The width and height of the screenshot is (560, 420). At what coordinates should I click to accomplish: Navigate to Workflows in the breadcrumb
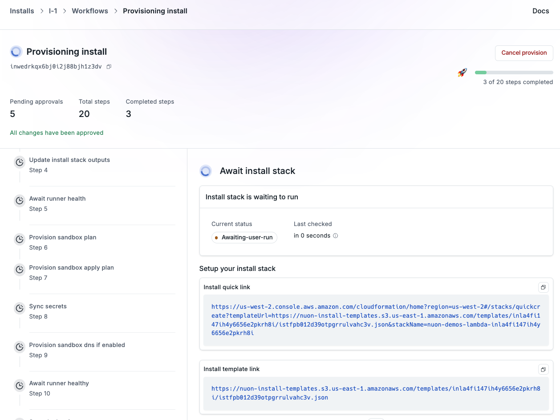90,11
